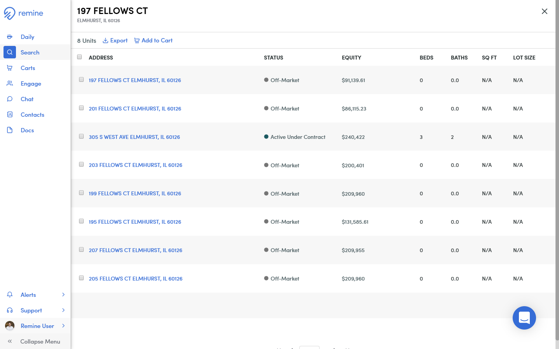Click the Collapse Menu double-chevron icon
This screenshot has width=559, height=349.
click(x=10, y=342)
